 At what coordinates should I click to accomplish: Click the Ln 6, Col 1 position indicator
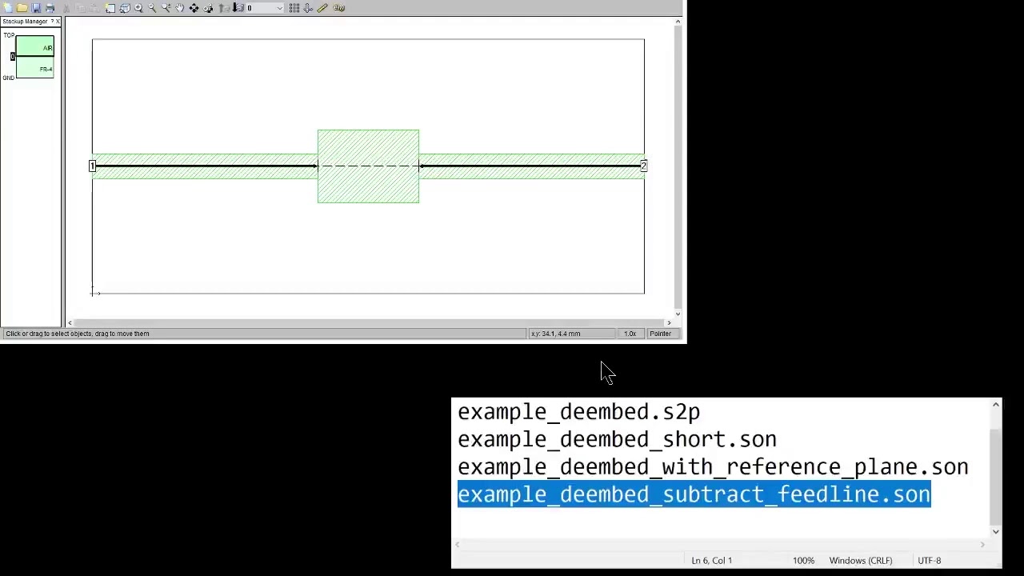711,561
